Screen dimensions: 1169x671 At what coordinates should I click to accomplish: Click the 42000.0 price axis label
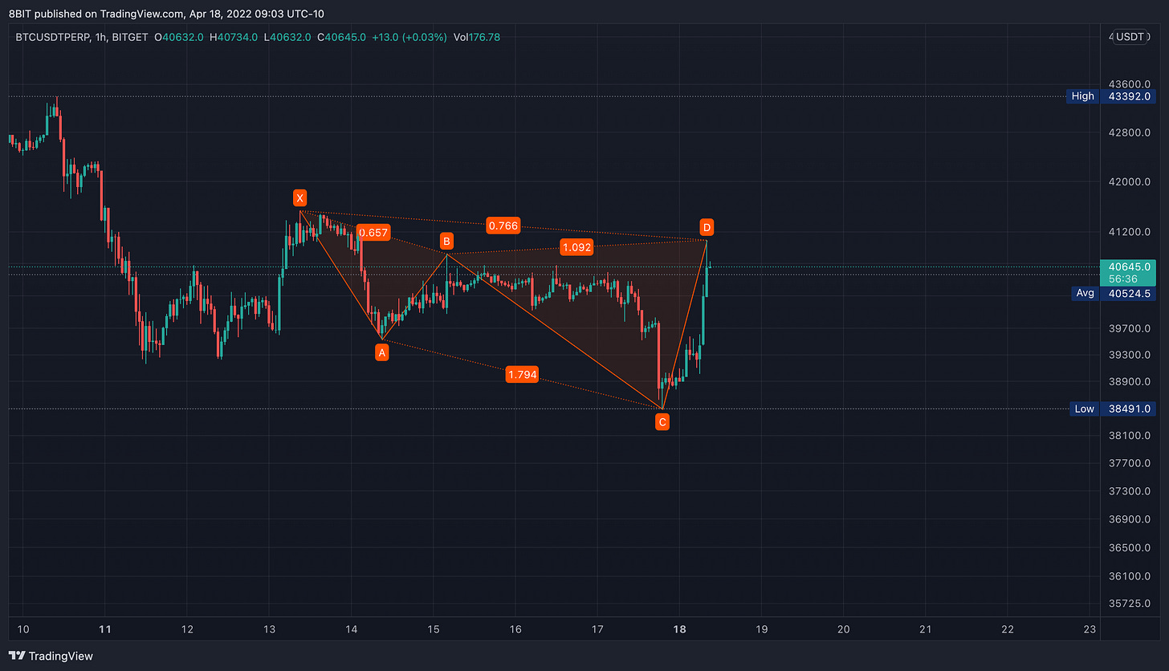click(1130, 181)
